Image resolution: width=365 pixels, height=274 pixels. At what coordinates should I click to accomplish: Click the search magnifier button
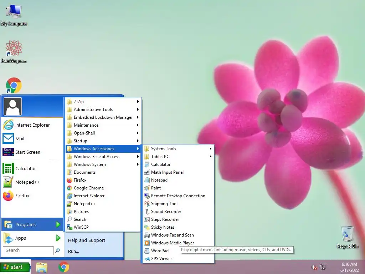pos(57,250)
